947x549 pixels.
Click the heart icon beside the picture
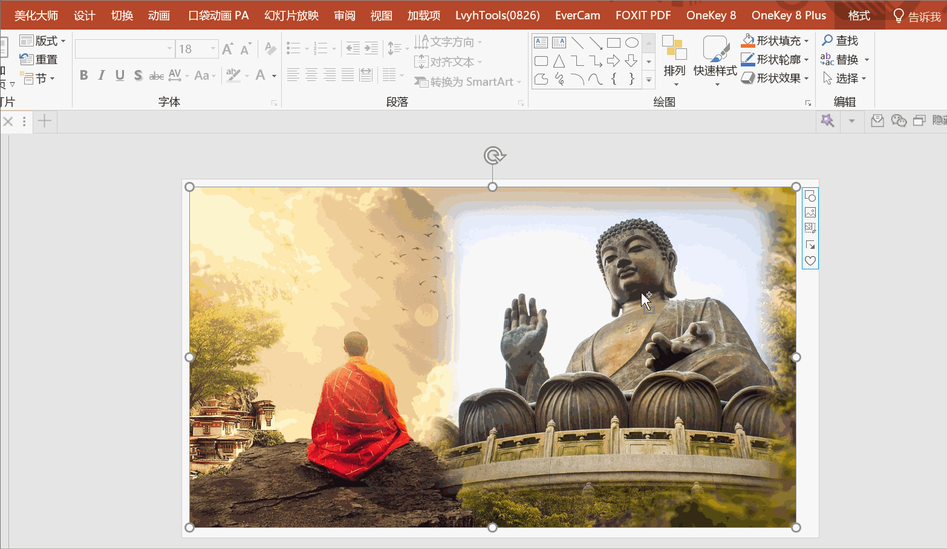point(810,261)
